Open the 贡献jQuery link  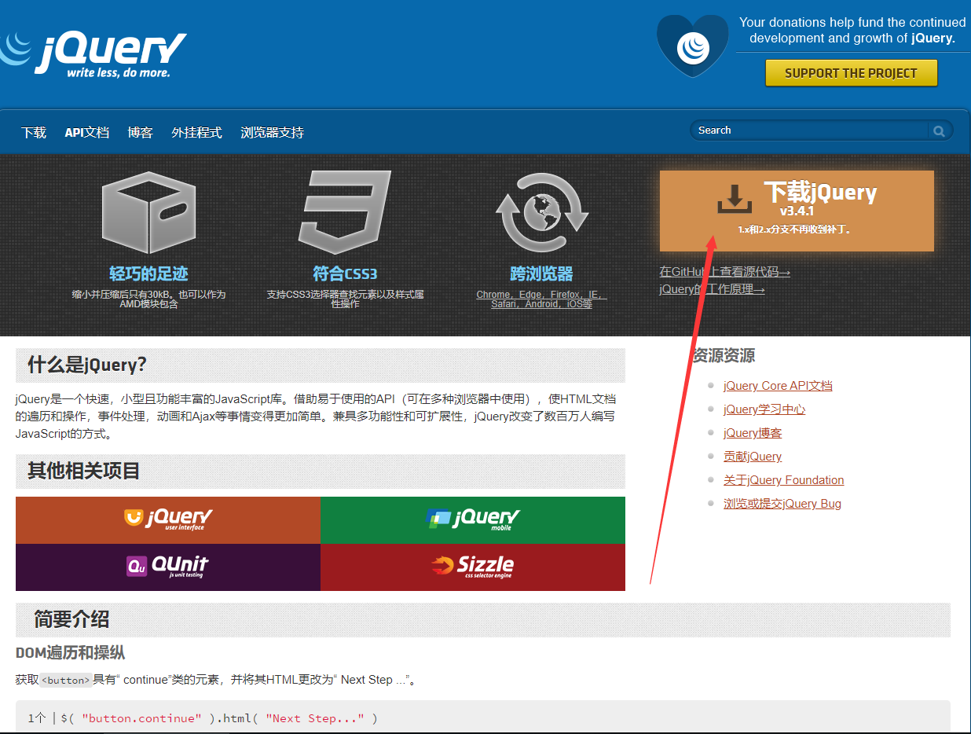(753, 457)
